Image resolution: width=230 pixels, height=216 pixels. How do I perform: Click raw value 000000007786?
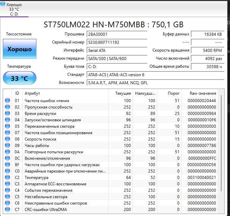tap(202, 146)
